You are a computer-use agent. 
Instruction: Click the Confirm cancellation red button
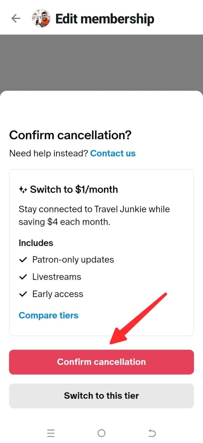101,362
